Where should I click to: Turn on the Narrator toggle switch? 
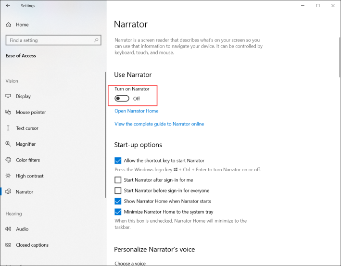coord(122,99)
